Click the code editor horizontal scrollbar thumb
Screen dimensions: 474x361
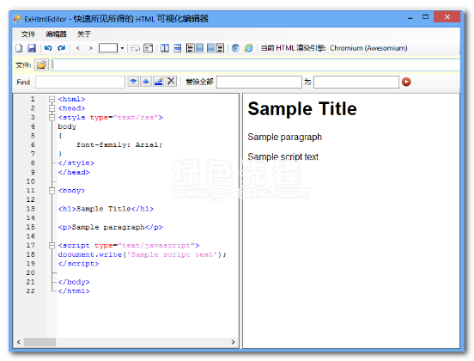pyautogui.click(x=39, y=342)
